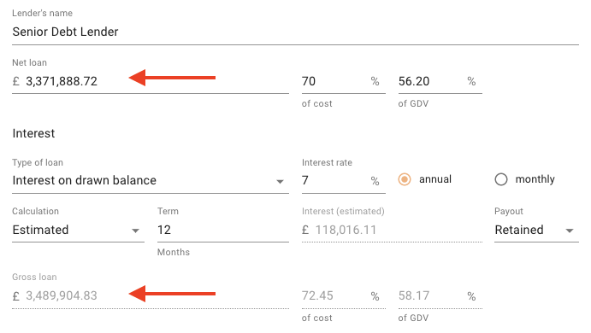Click the Lender's name field

tap(296, 32)
